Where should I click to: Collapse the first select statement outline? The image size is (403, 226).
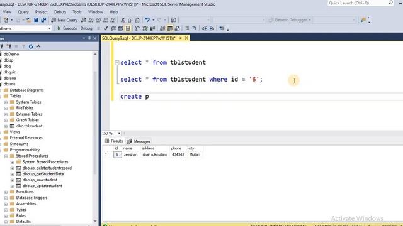point(117,63)
